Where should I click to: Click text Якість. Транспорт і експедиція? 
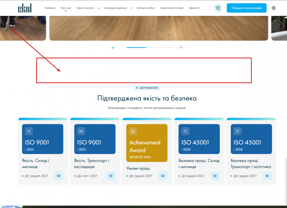coord(92,164)
